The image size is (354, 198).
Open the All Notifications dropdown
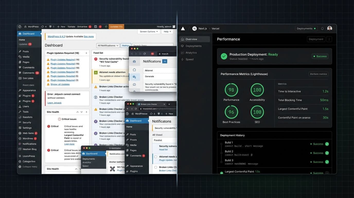pyautogui.click(x=108, y=45)
